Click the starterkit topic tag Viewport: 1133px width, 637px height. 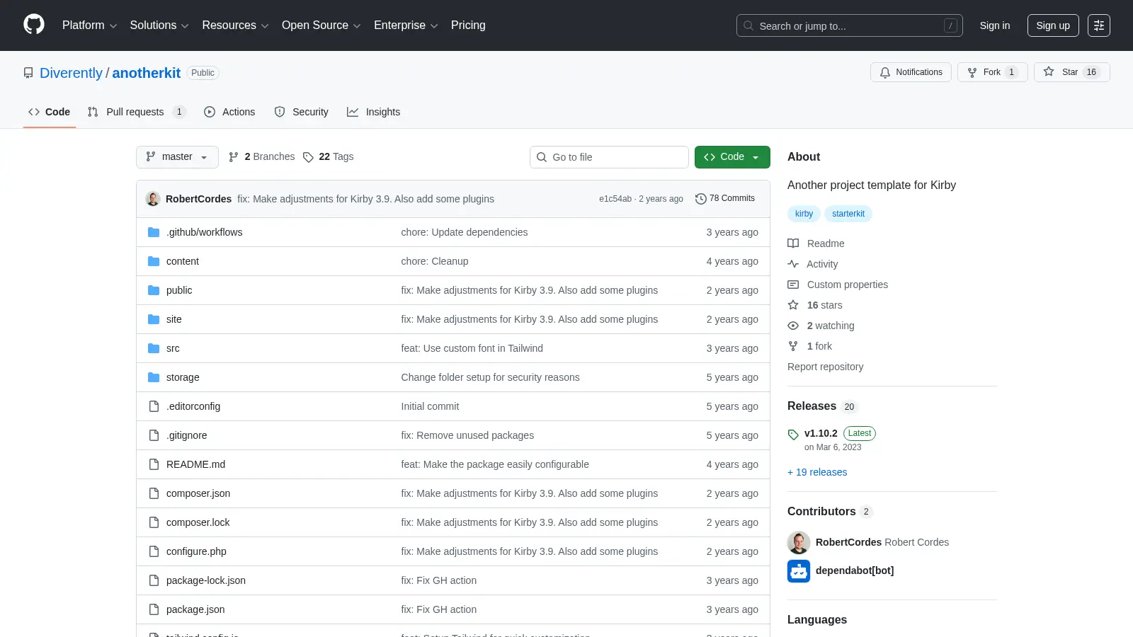(848, 214)
